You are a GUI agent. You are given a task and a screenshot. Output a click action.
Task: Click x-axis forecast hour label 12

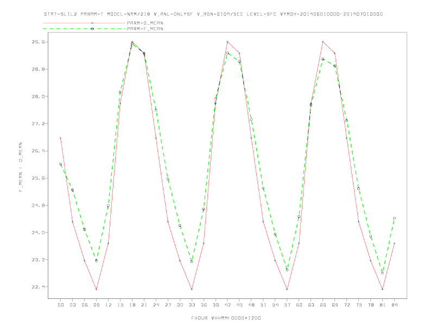109,305
